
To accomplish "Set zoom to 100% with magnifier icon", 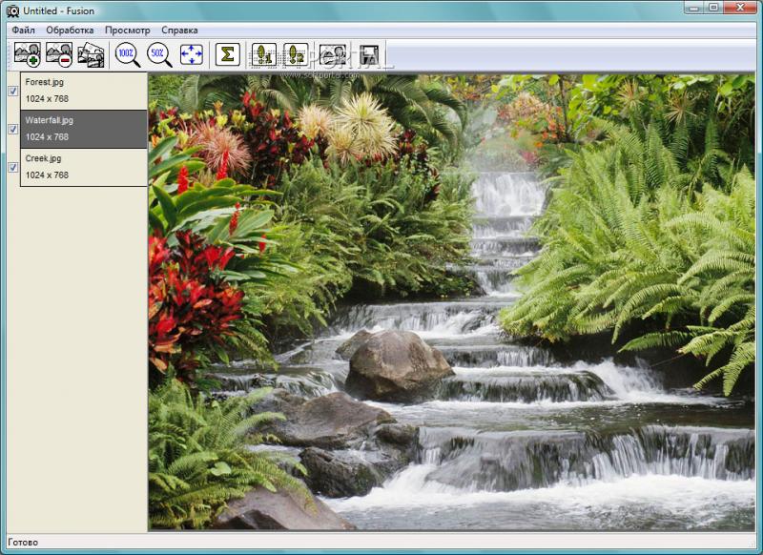I will coord(128,54).
